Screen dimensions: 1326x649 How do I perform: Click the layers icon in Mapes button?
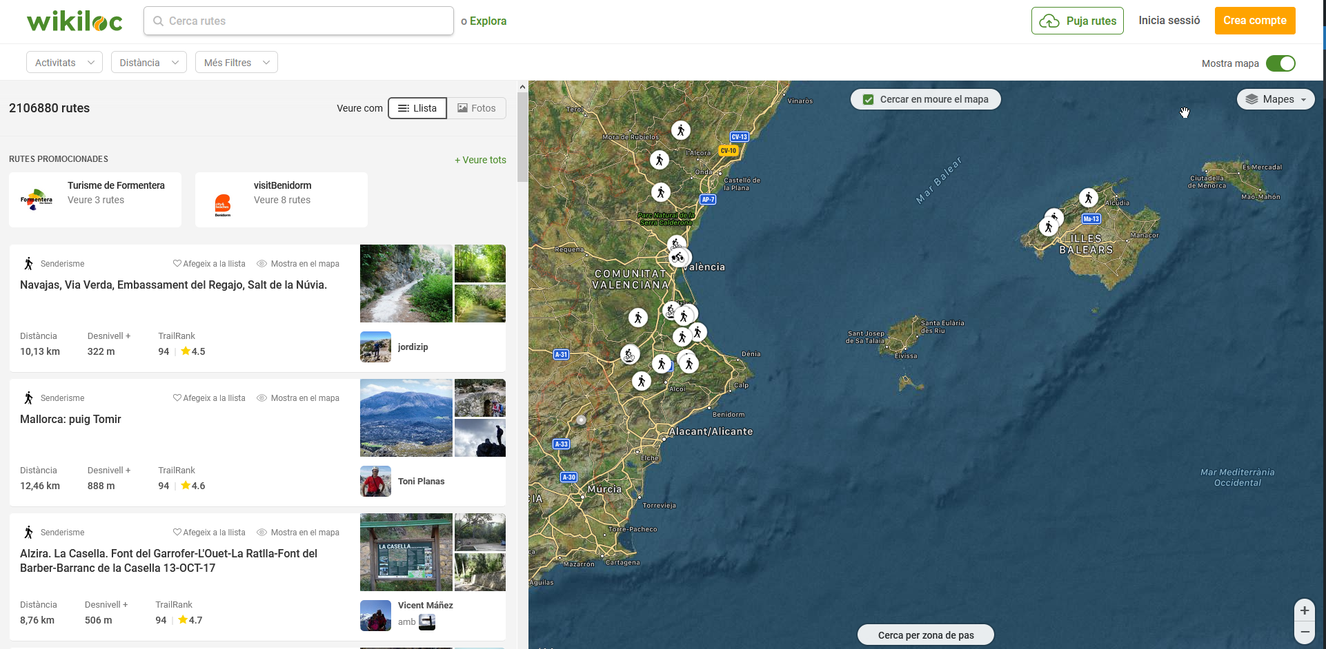(1252, 99)
